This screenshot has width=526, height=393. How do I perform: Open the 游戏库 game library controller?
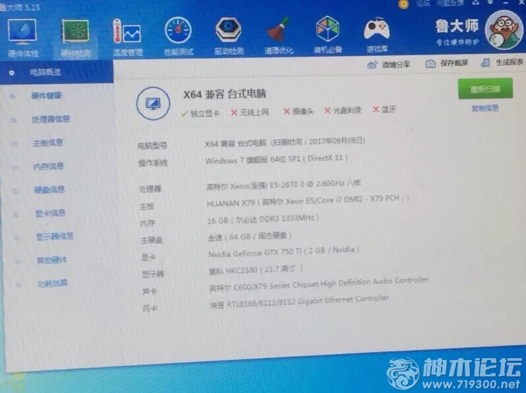pos(377,35)
